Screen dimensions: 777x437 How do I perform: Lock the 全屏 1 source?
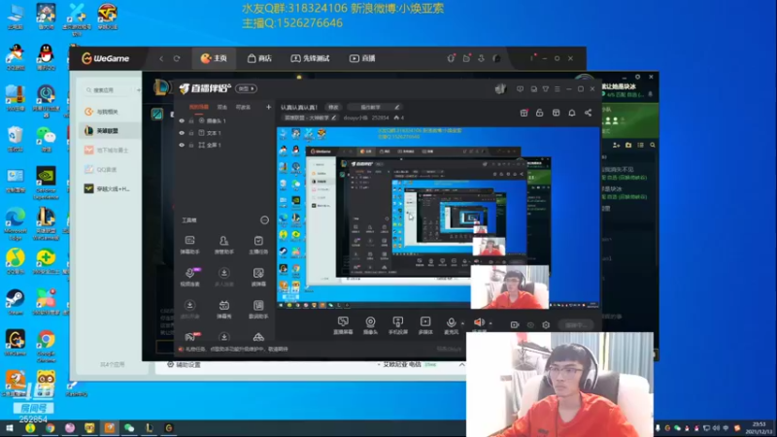[x=191, y=145]
